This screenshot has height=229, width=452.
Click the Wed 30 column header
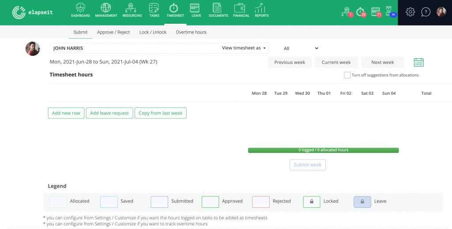point(302,93)
